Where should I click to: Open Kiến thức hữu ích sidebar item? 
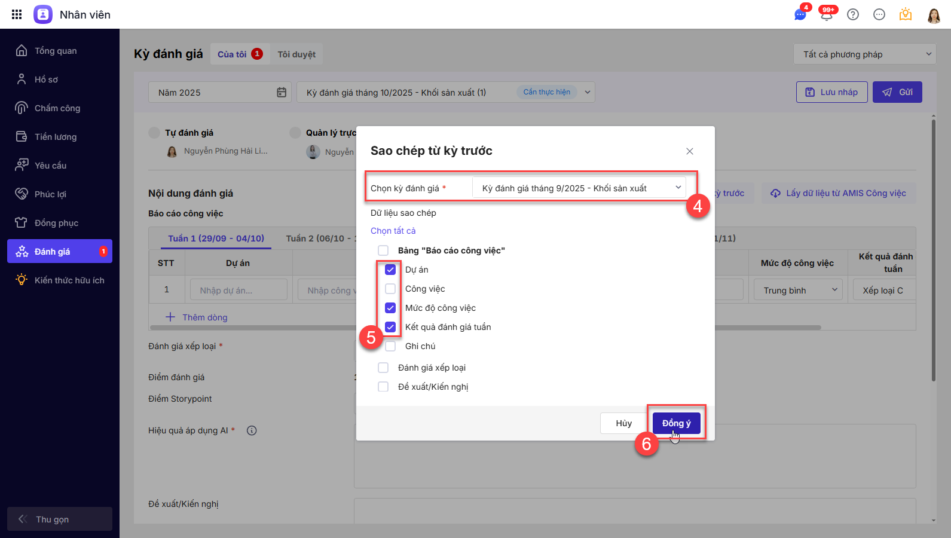pos(60,280)
